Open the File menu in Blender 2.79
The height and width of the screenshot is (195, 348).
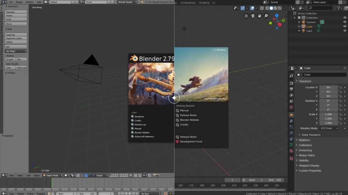point(11,2)
